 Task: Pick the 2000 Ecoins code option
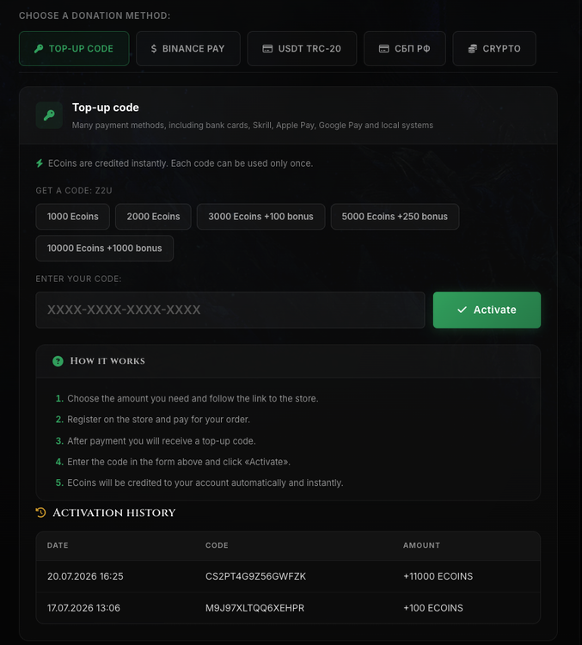click(x=153, y=217)
